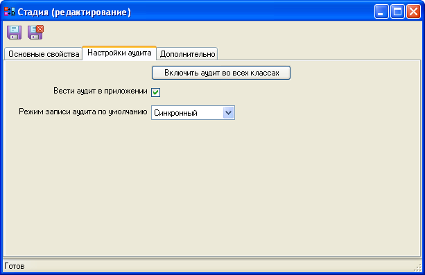Click the Синхронный combo box field

tap(193, 113)
